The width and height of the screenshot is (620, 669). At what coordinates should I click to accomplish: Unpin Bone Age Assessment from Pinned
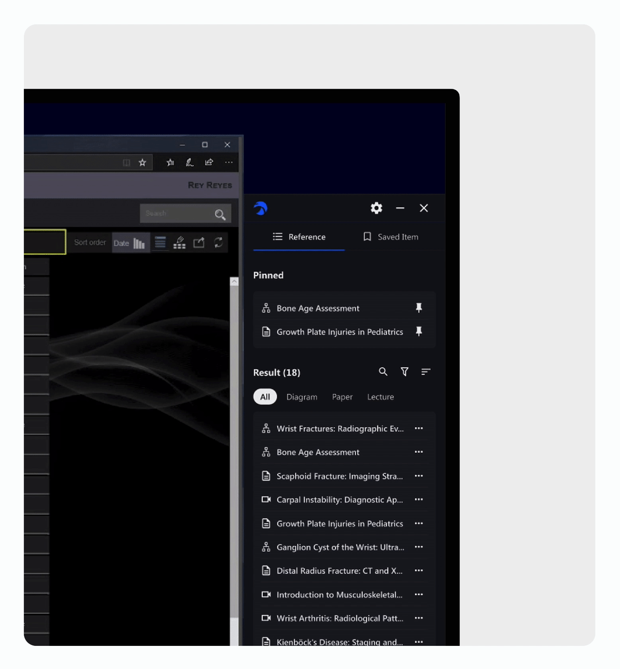419,308
